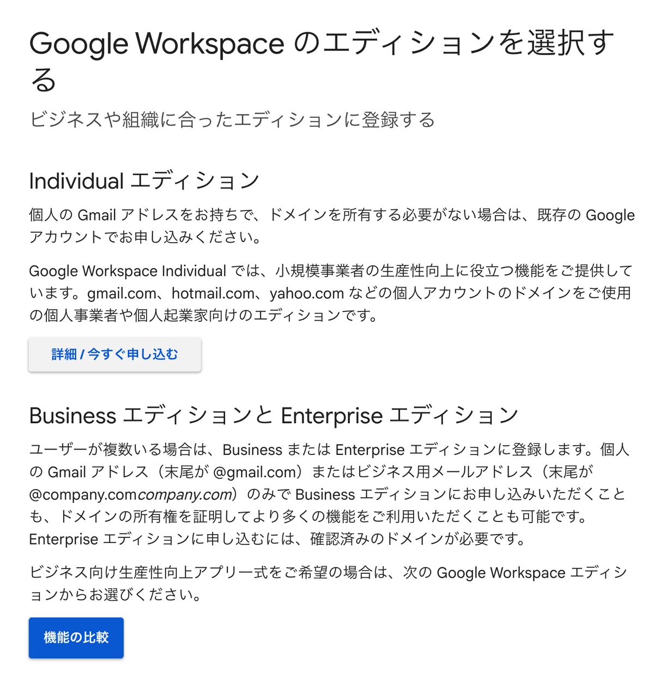Click the italic company.com text

[x=185, y=495]
